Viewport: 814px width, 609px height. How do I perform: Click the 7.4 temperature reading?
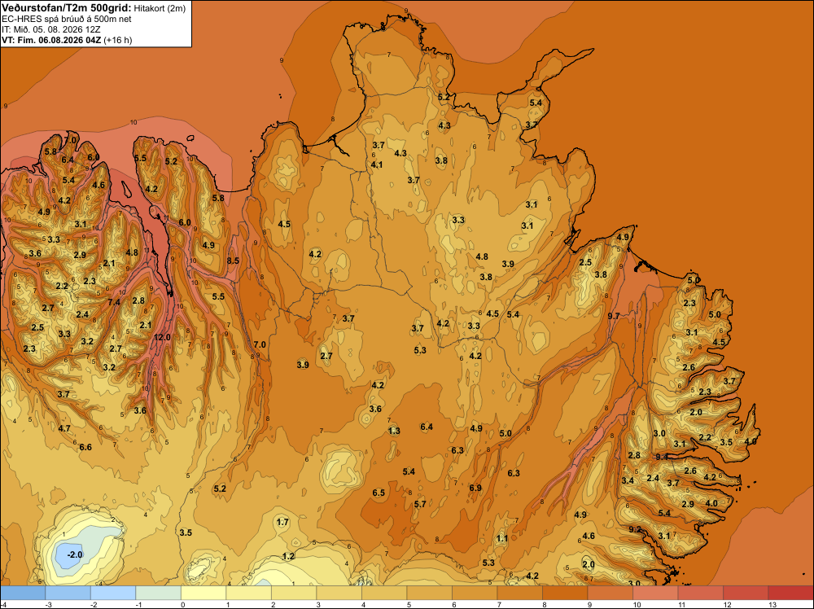coord(114,302)
